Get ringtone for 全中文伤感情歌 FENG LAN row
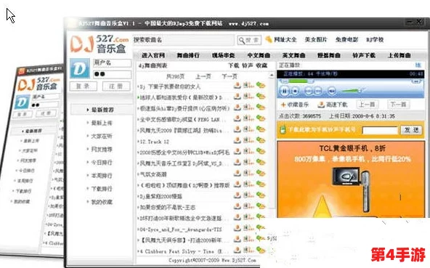This screenshot has height=268, width=430. (x=248, y=118)
